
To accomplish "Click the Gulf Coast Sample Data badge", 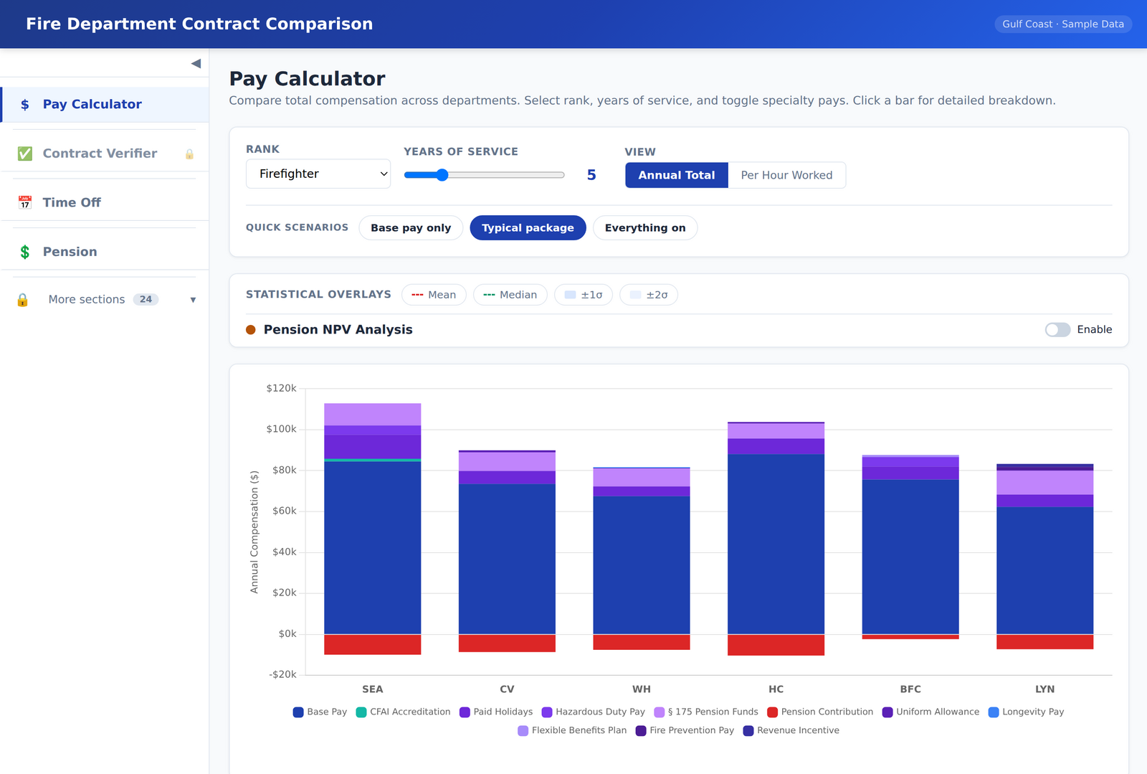I will point(1063,24).
